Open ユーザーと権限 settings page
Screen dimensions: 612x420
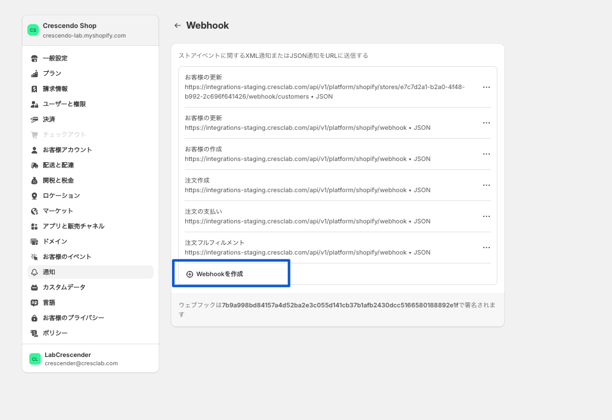tap(64, 104)
